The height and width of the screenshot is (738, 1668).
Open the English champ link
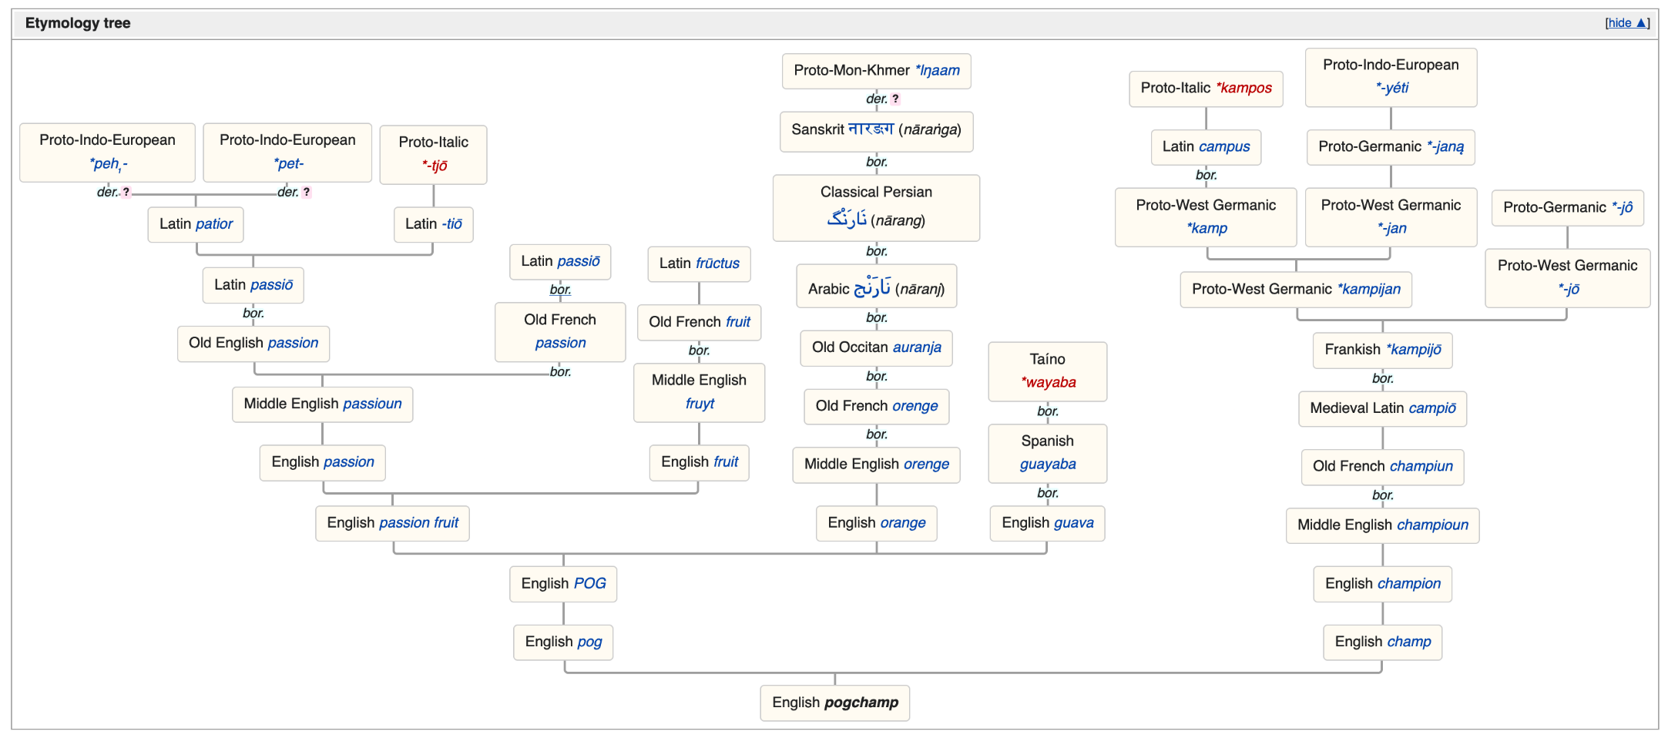tap(1410, 642)
